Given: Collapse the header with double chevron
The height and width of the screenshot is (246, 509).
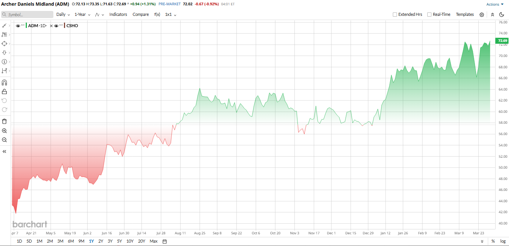Looking at the screenshot, I should [492, 15].
